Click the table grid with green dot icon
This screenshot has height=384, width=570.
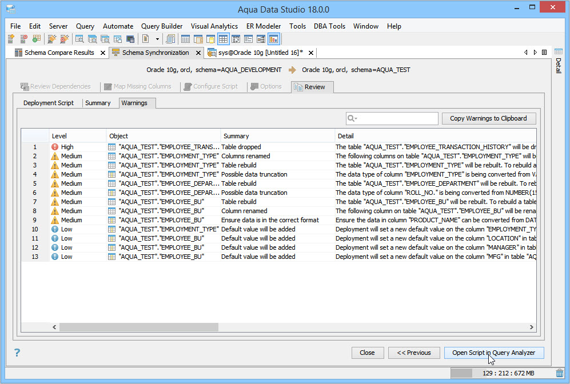(x=37, y=39)
